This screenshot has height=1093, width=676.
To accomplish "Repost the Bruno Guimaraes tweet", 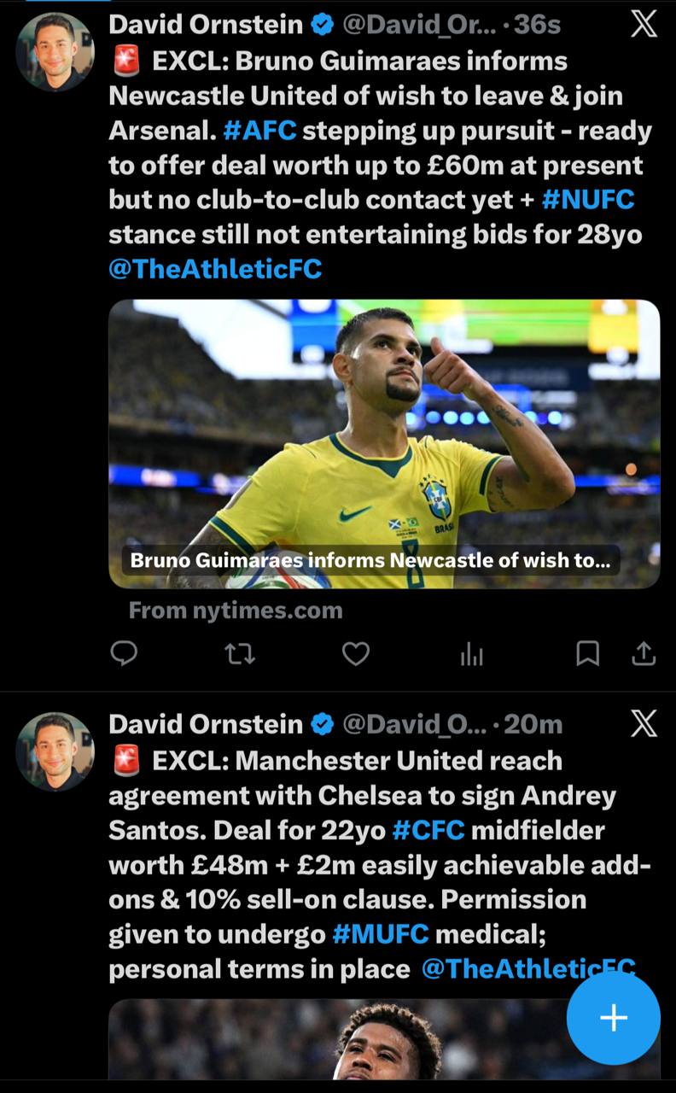I will click(240, 654).
